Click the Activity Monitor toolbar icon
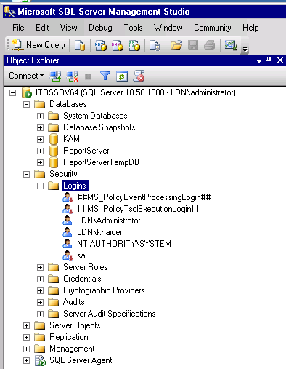The image size is (286, 369). tap(231, 45)
